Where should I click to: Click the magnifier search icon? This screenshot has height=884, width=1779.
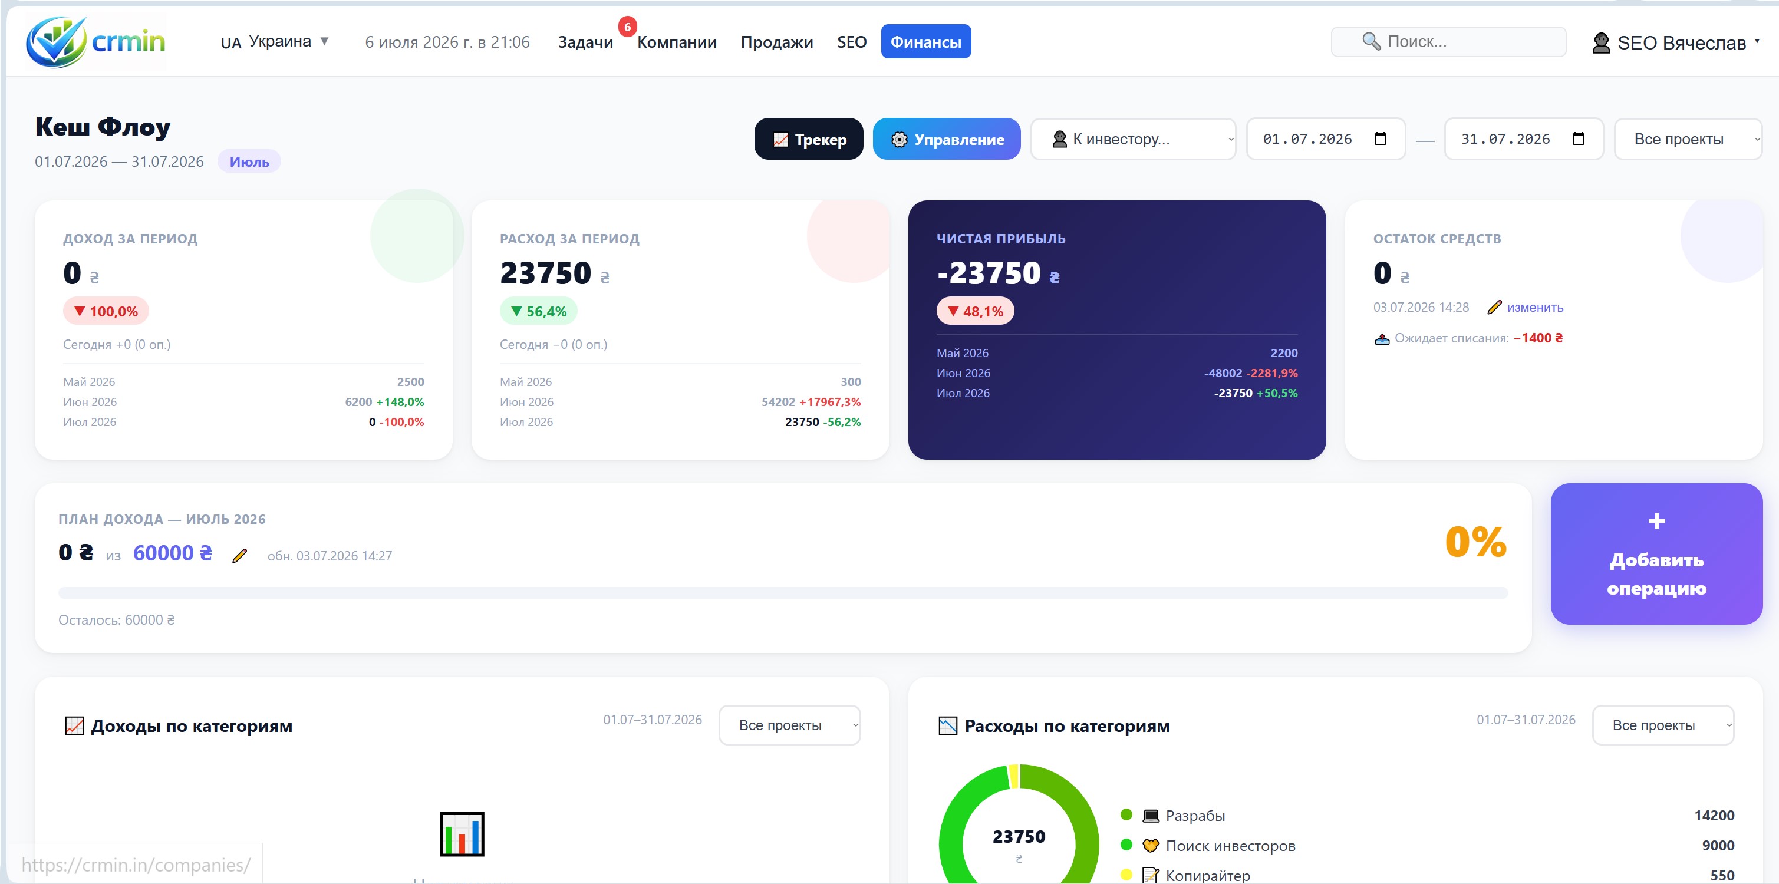coord(1371,41)
